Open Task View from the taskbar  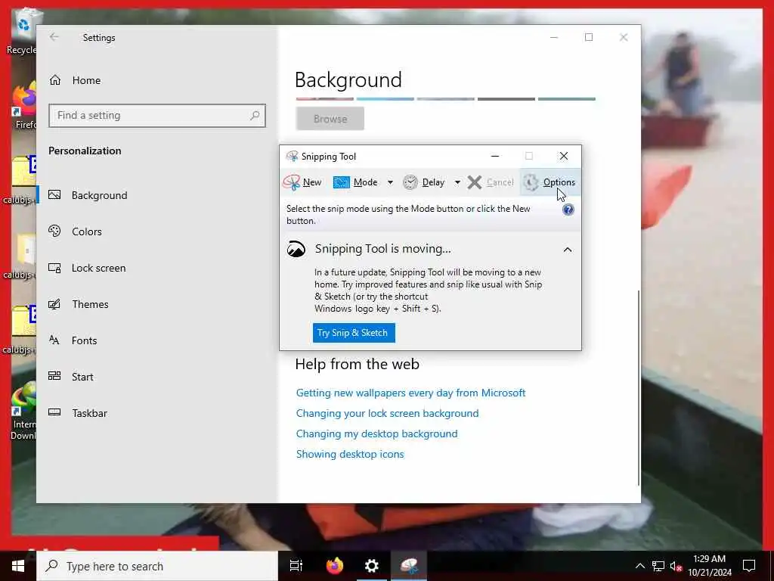296,566
